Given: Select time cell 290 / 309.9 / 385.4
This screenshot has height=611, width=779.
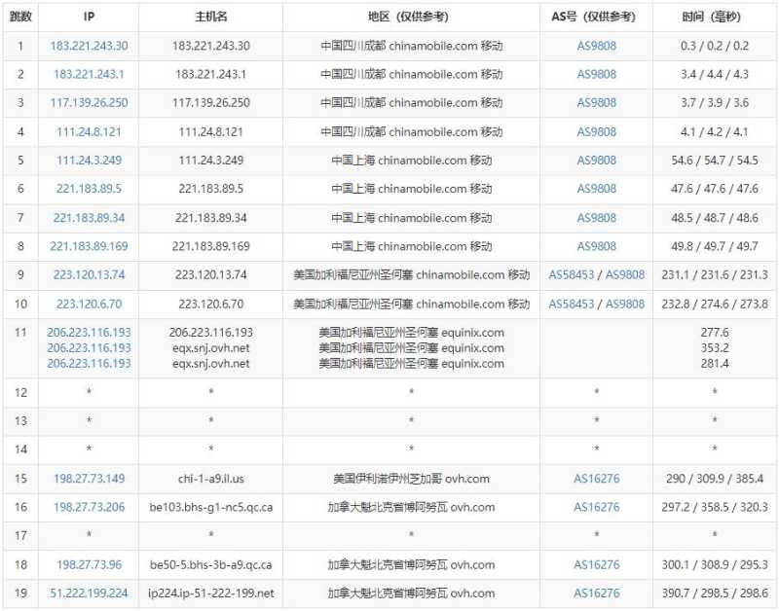Looking at the screenshot, I should click(x=715, y=479).
